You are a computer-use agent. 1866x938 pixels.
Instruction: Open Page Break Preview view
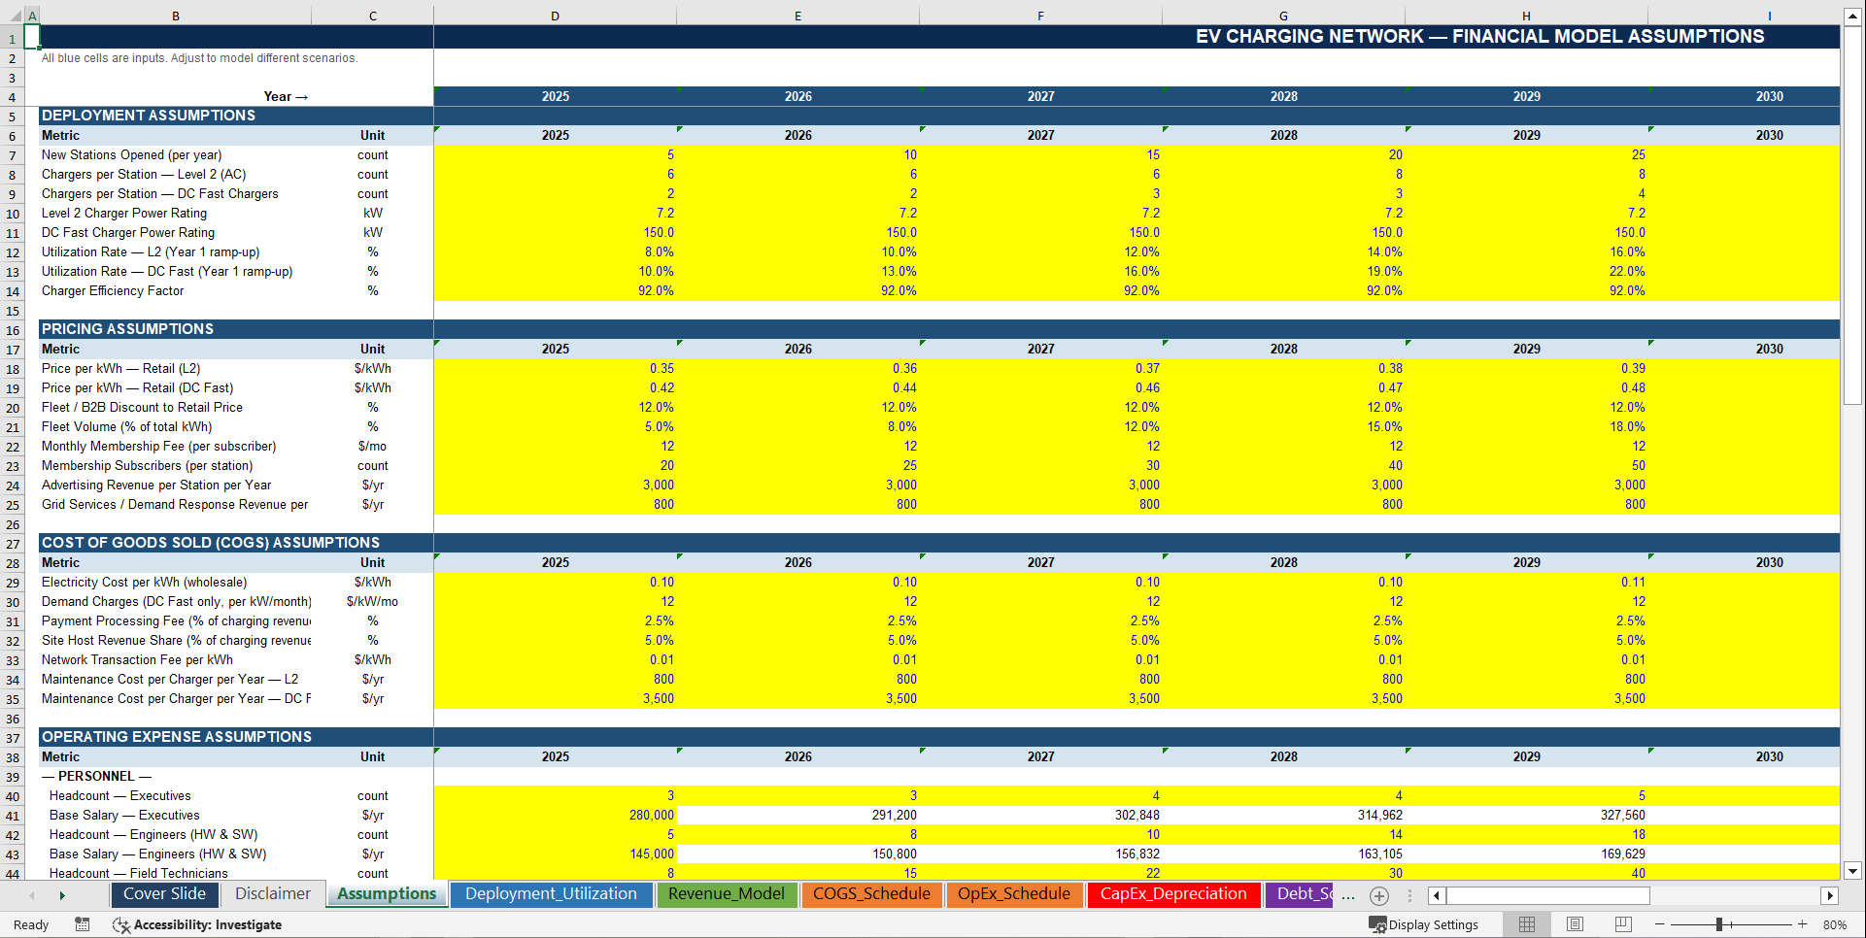[x=1623, y=924]
